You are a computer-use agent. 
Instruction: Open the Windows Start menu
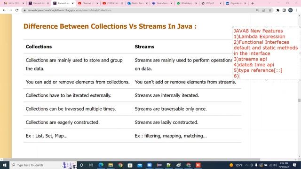click(x=5, y=165)
